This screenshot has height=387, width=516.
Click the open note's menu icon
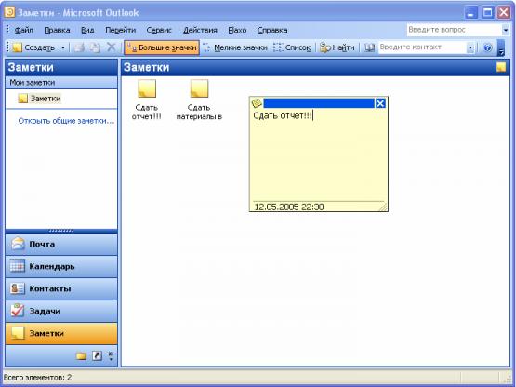tap(257, 103)
